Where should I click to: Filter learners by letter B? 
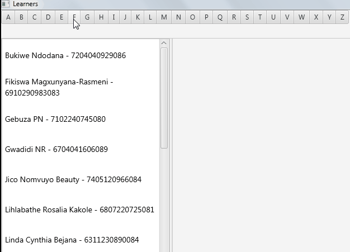(x=21, y=17)
